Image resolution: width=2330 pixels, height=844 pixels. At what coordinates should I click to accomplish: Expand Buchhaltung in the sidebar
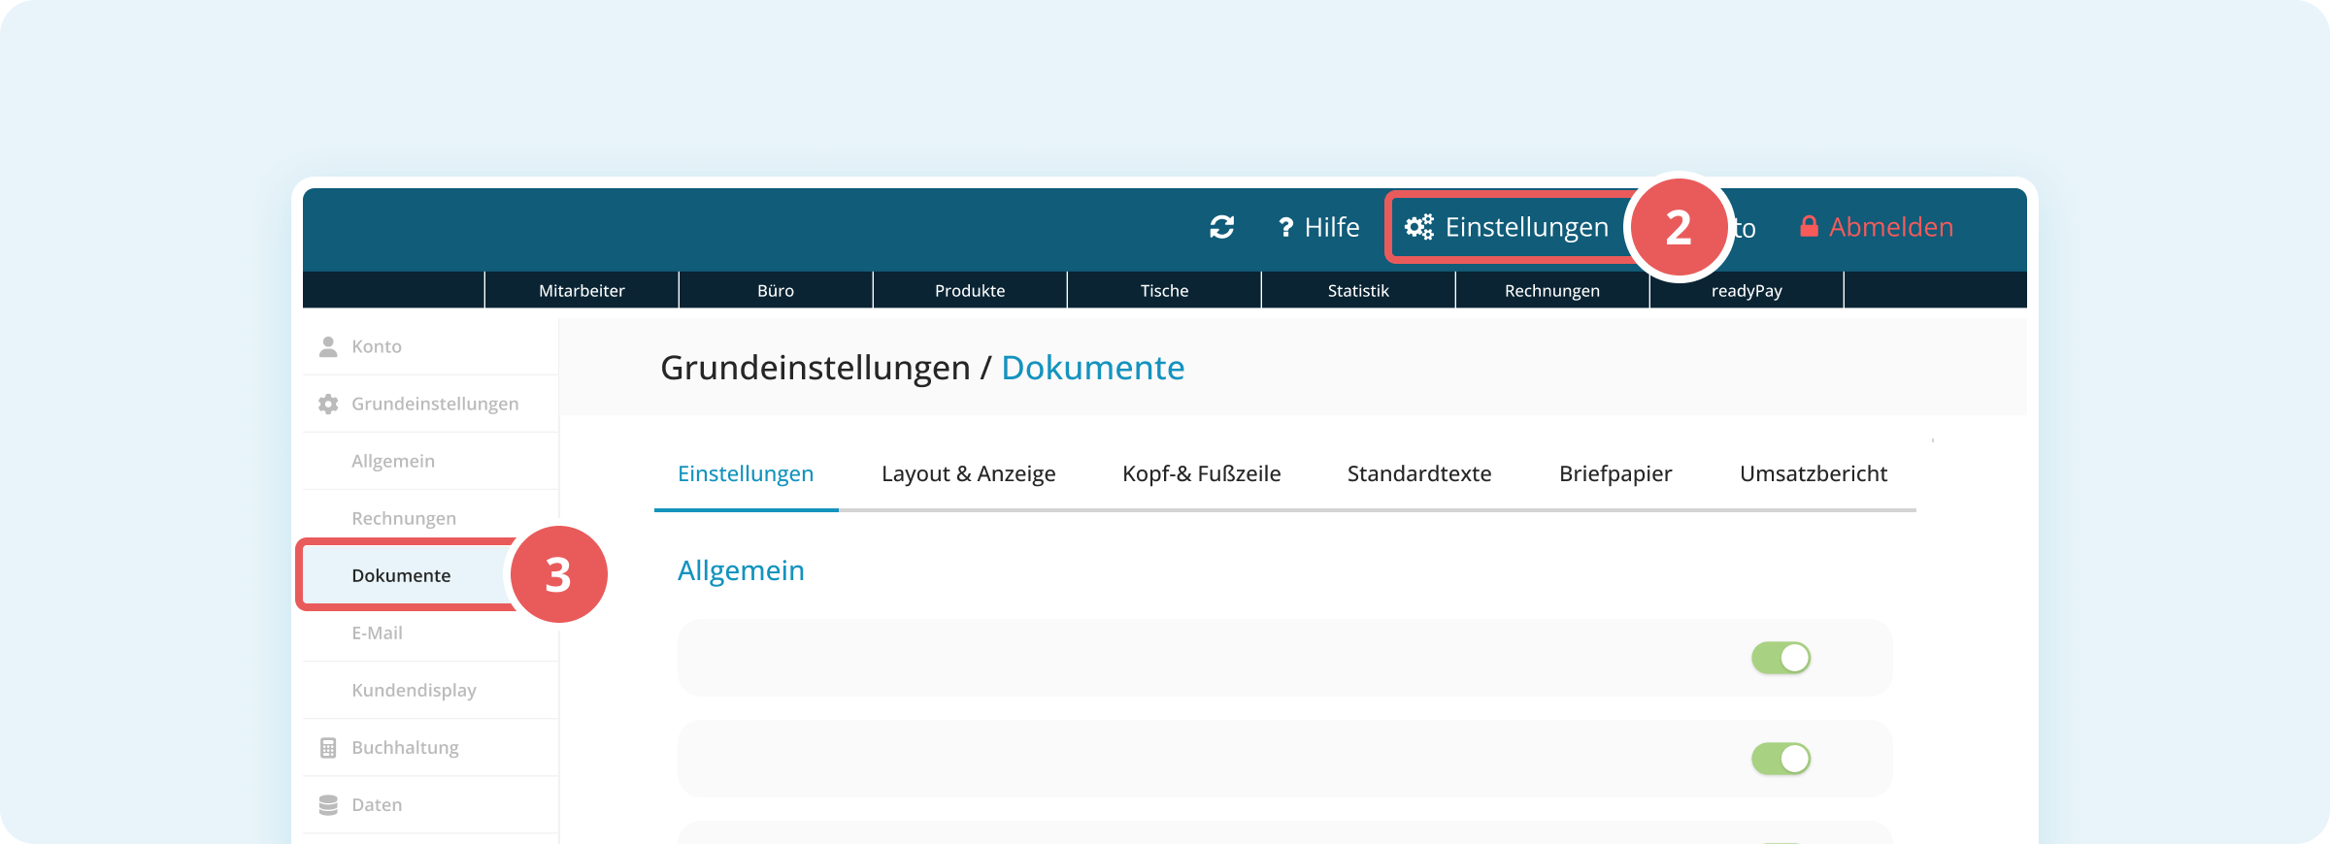pos(430,747)
